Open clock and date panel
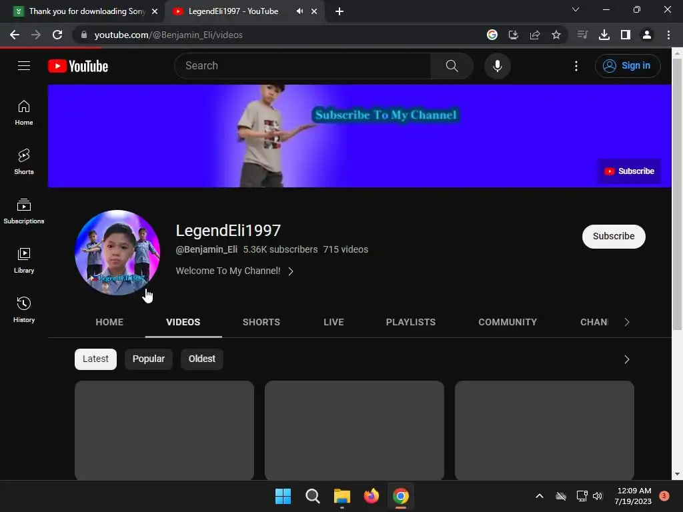Image resolution: width=683 pixels, height=512 pixels. coord(633,496)
